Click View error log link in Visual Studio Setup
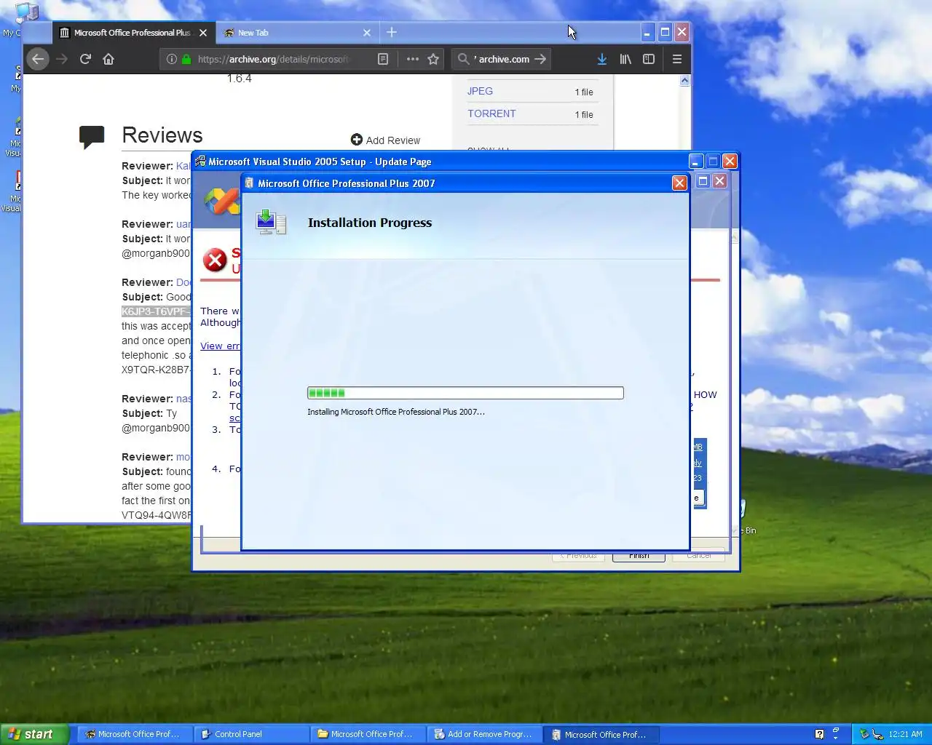The height and width of the screenshot is (745, 932). pyautogui.click(x=220, y=346)
